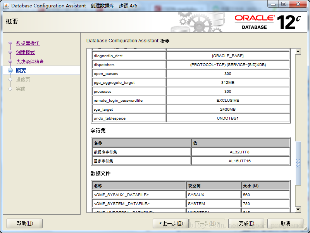Screen dimensions: 310x233
Task: Select the UNDOTBS1 value cell
Action: click(228, 118)
